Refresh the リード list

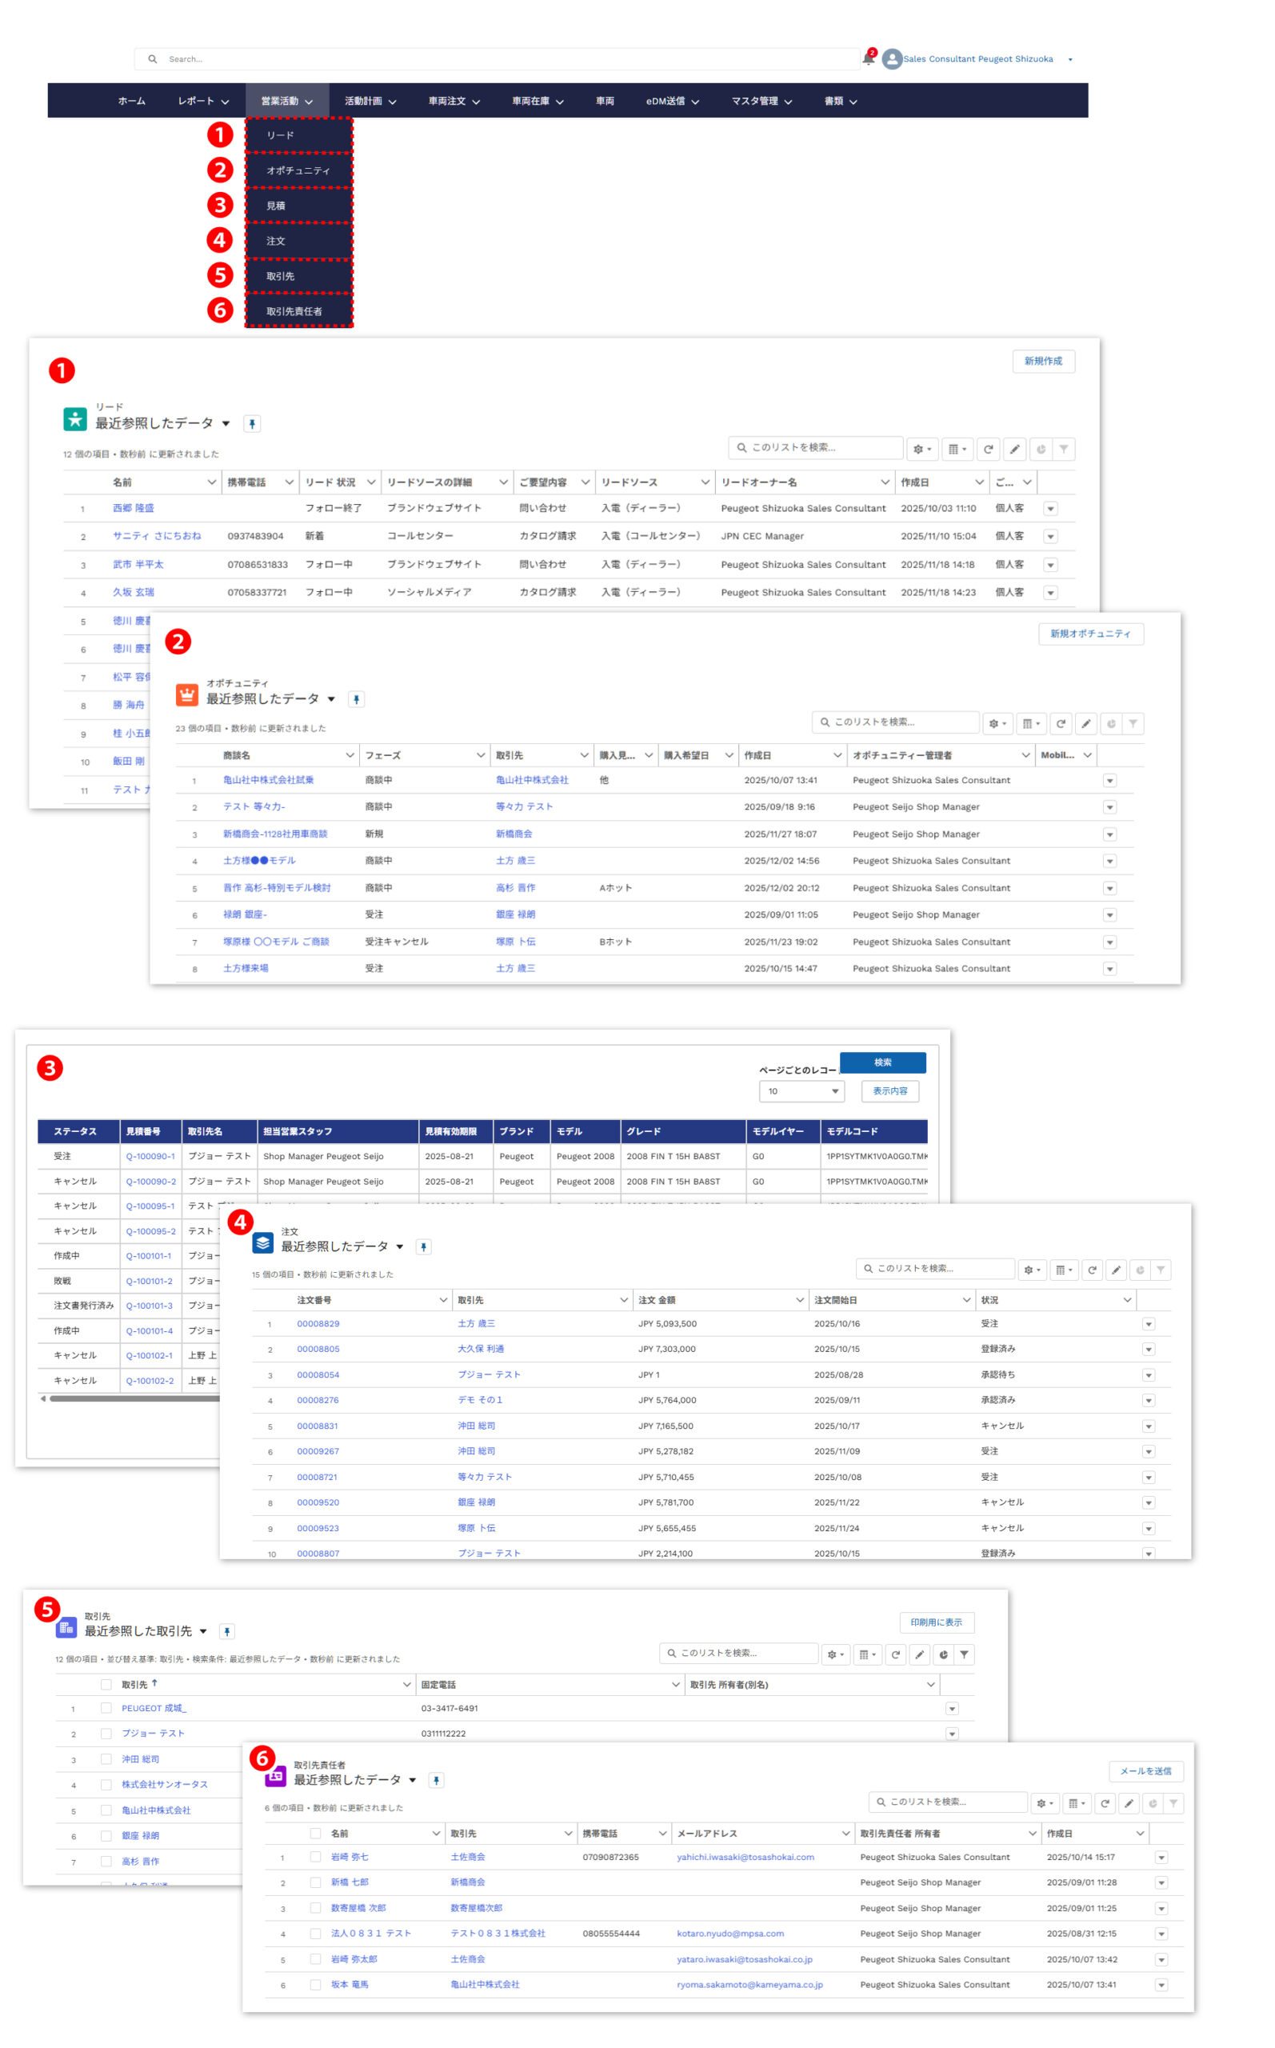[x=988, y=450]
